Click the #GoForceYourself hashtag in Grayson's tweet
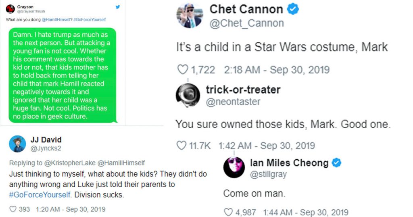Screen dimensions: 413x217 pyautogui.click(x=90, y=20)
